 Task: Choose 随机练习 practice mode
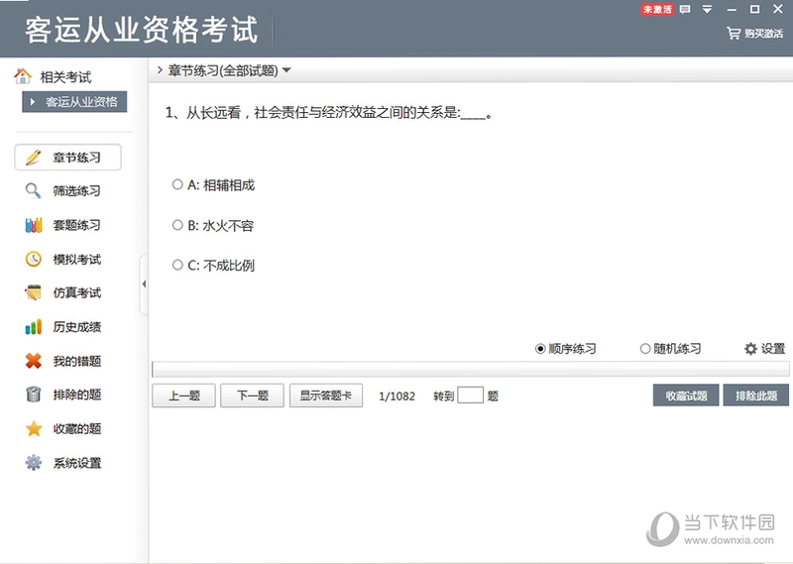point(645,349)
